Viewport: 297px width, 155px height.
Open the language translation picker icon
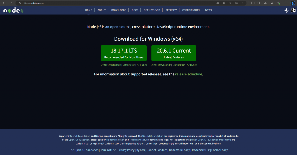pyautogui.click(x=293, y=10)
